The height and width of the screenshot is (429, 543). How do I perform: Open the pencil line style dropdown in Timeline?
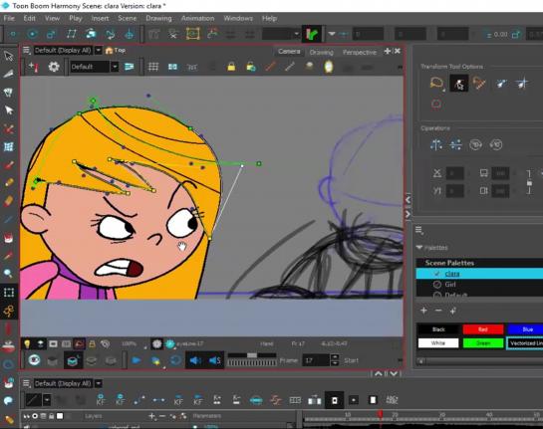coord(47,400)
